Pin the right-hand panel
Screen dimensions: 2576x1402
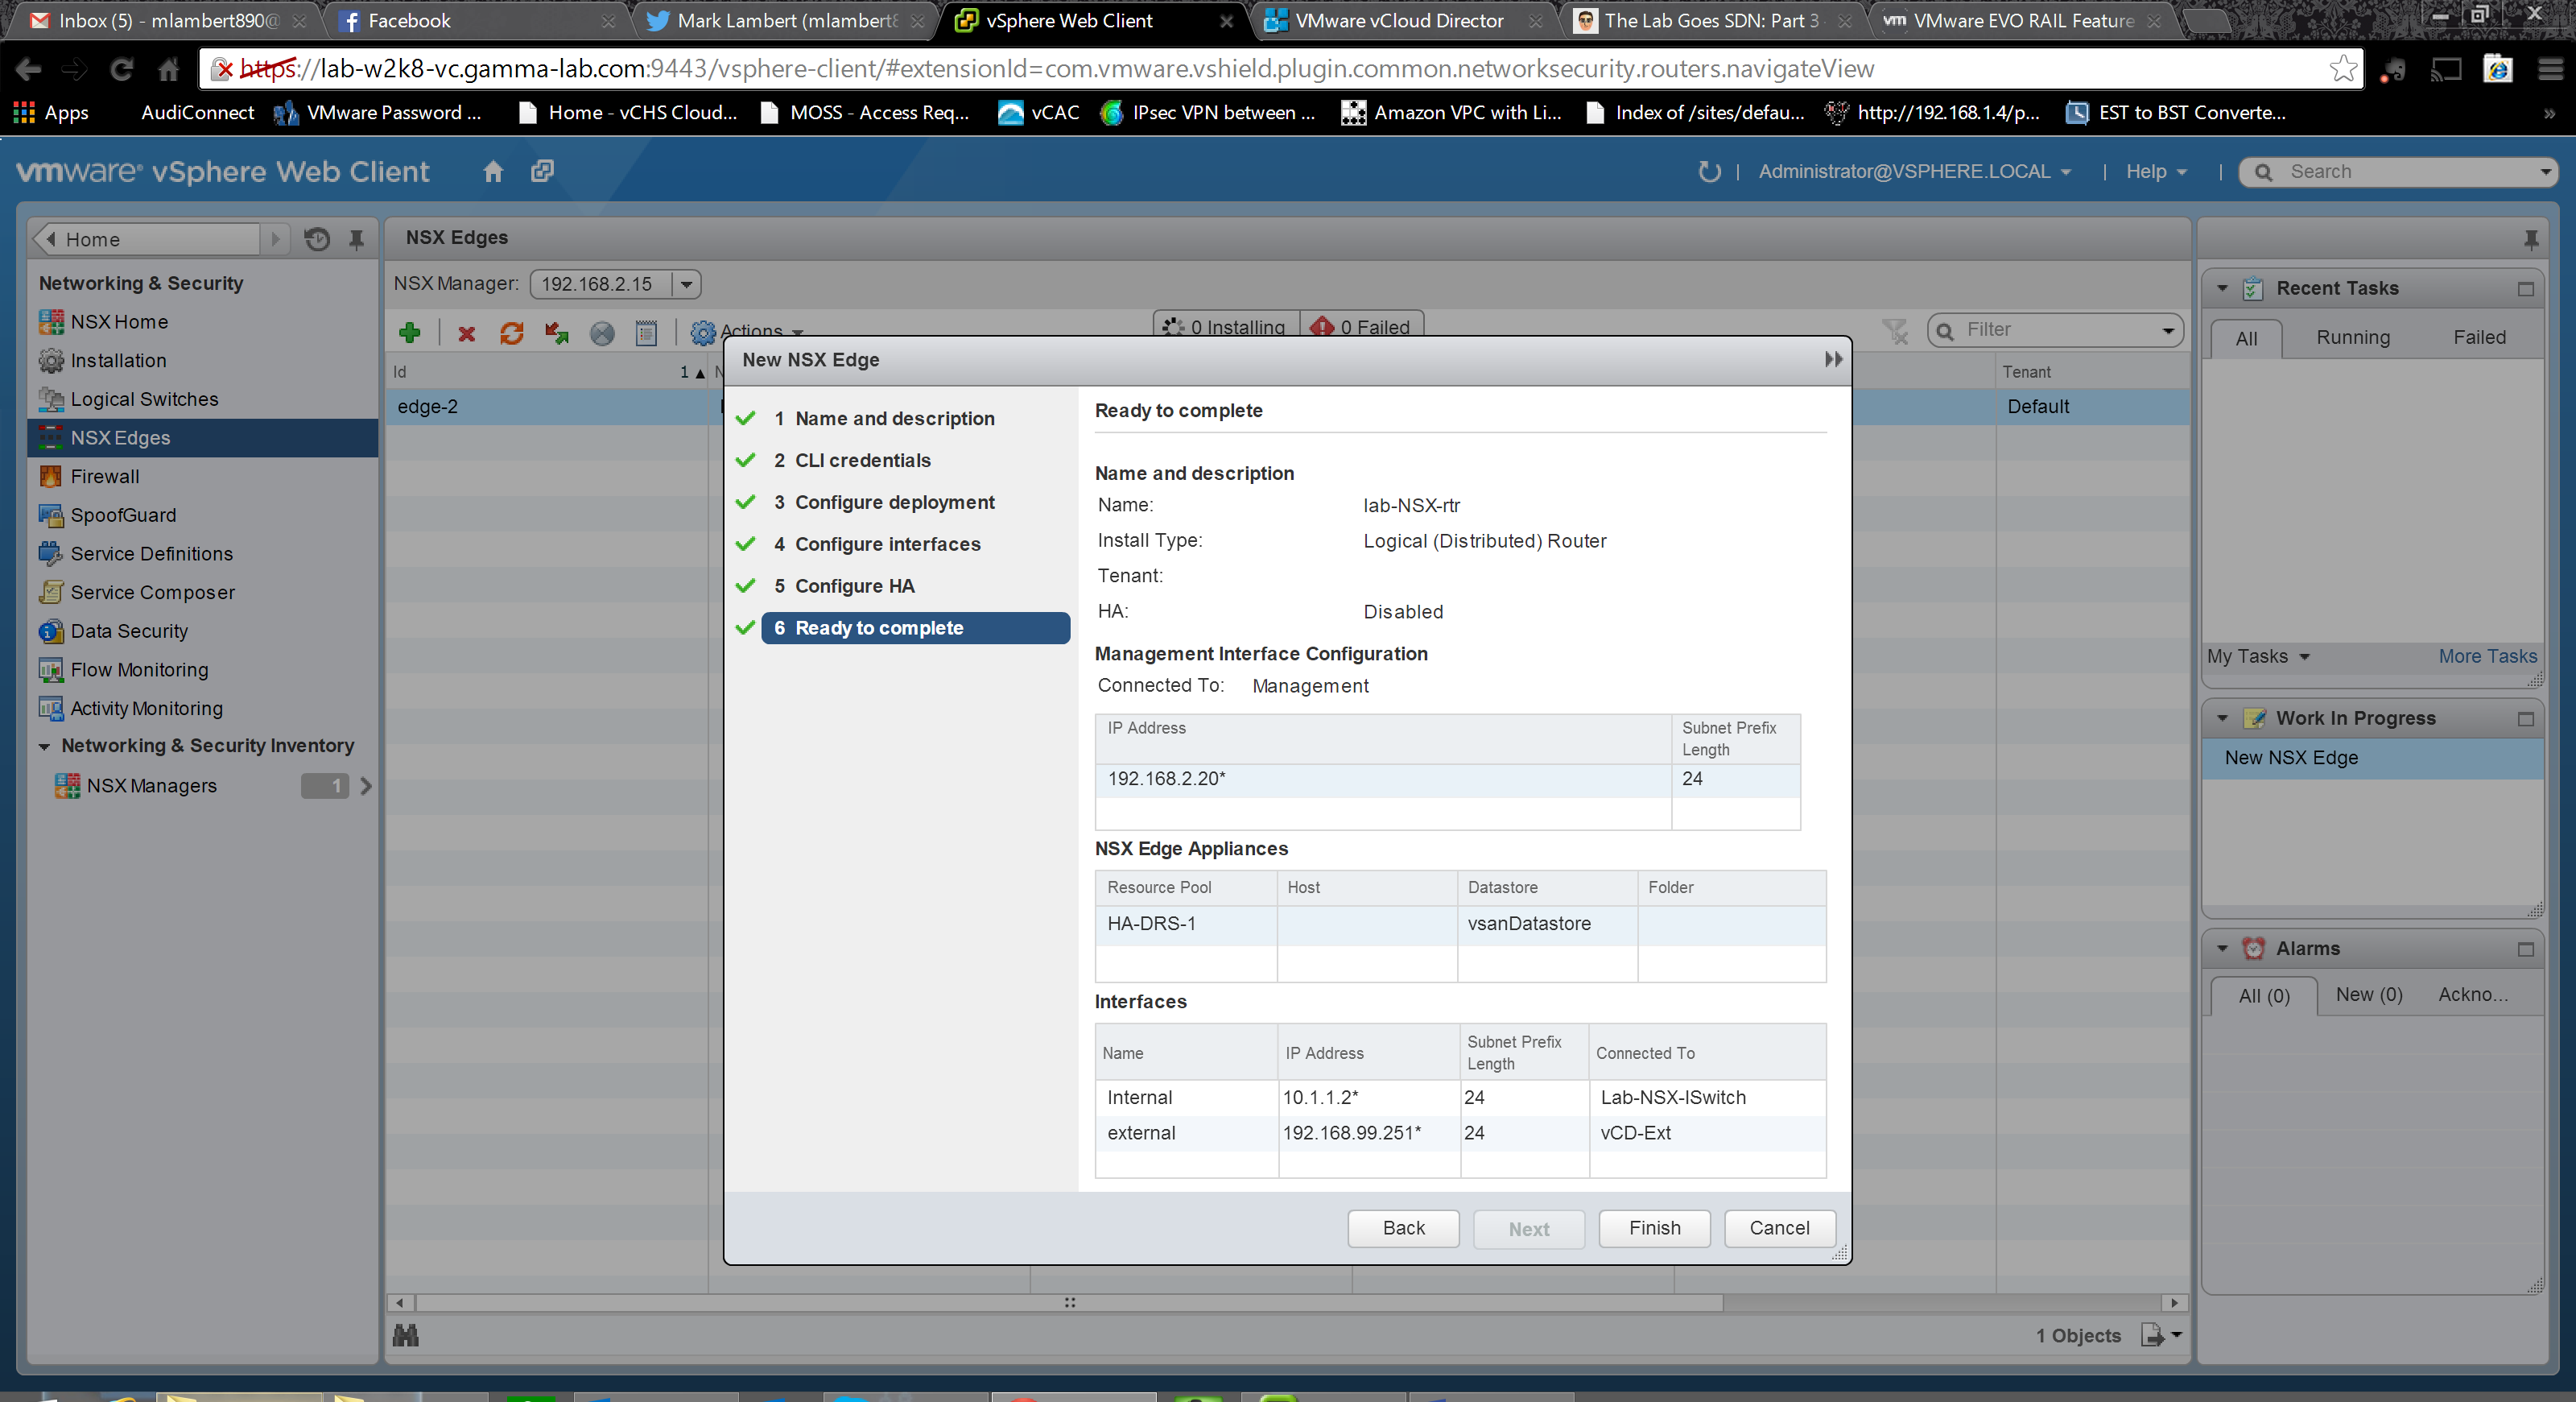click(2530, 239)
